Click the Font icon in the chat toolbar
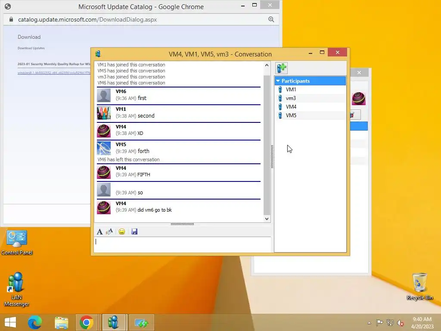This screenshot has width=441, height=331. 99,231
